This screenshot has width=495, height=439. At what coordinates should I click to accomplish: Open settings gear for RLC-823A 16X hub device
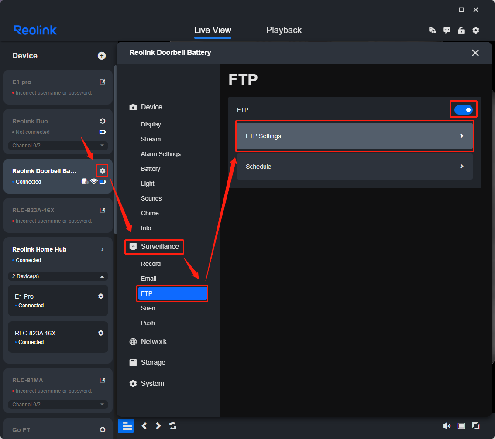pyautogui.click(x=101, y=333)
